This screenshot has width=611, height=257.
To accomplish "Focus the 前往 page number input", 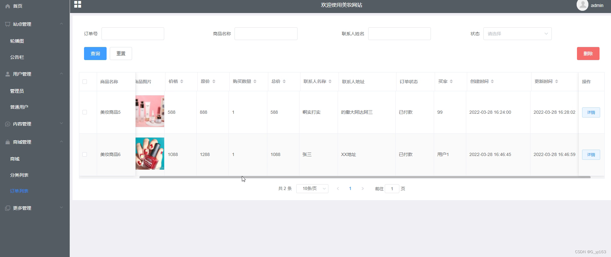I will [x=392, y=189].
